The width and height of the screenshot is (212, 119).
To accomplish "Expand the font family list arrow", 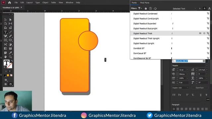I will coord(207,61).
